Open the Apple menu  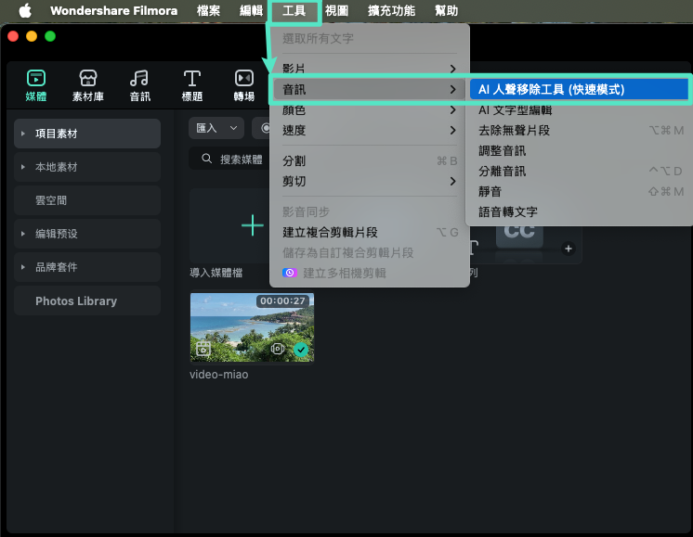(x=25, y=10)
